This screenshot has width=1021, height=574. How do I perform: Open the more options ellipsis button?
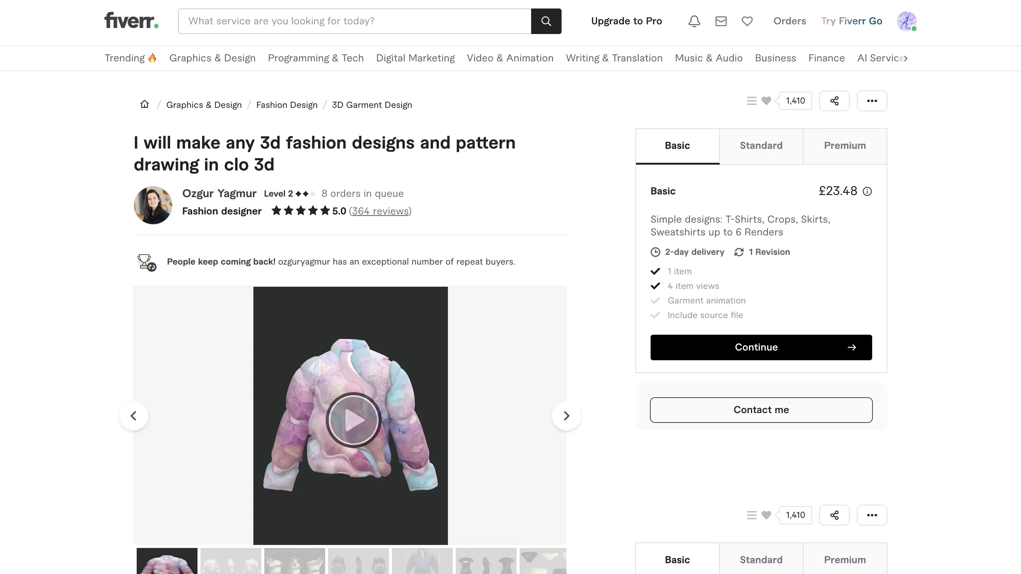[872, 101]
